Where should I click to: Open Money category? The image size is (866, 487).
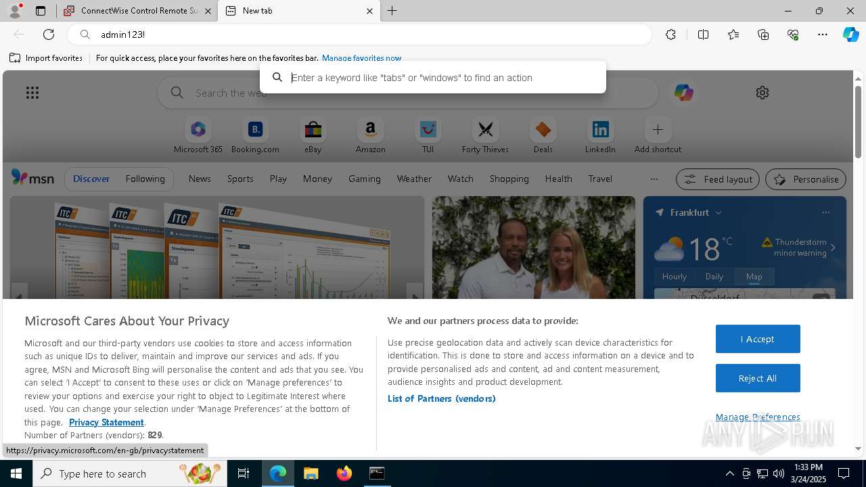click(x=317, y=179)
